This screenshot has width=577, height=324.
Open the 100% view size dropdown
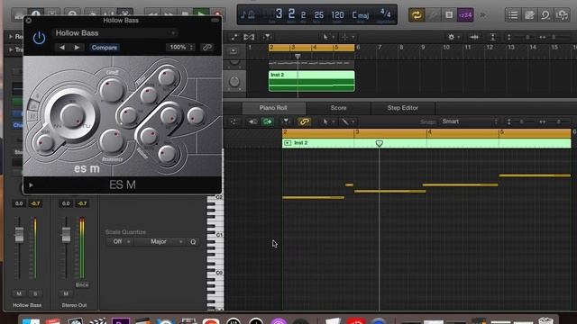(180, 47)
